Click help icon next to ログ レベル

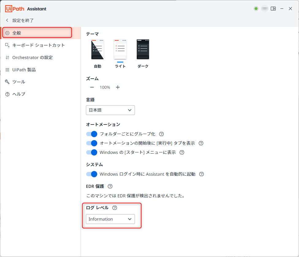[x=115, y=208]
